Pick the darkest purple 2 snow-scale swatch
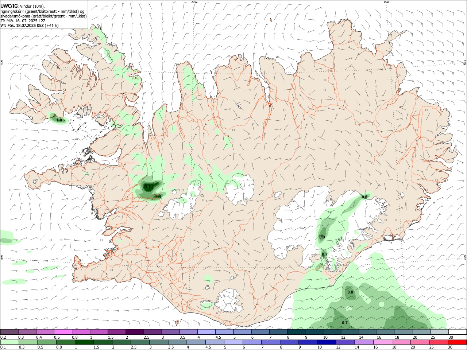This screenshot has width=467, height=350. (135, 332)
